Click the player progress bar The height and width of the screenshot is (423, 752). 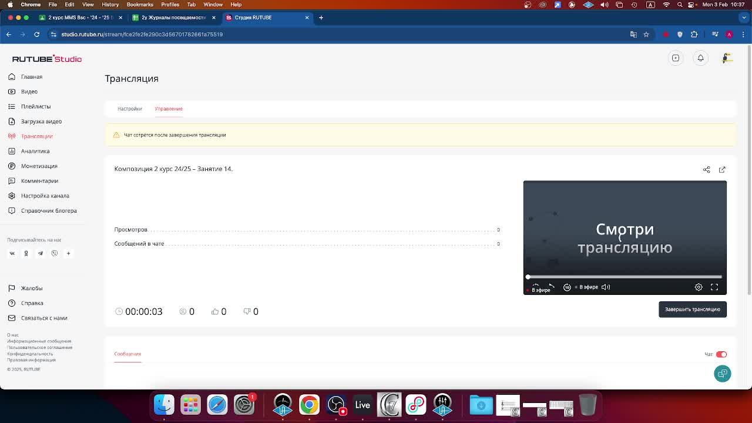pyautogui.click(x=625, y=277)
